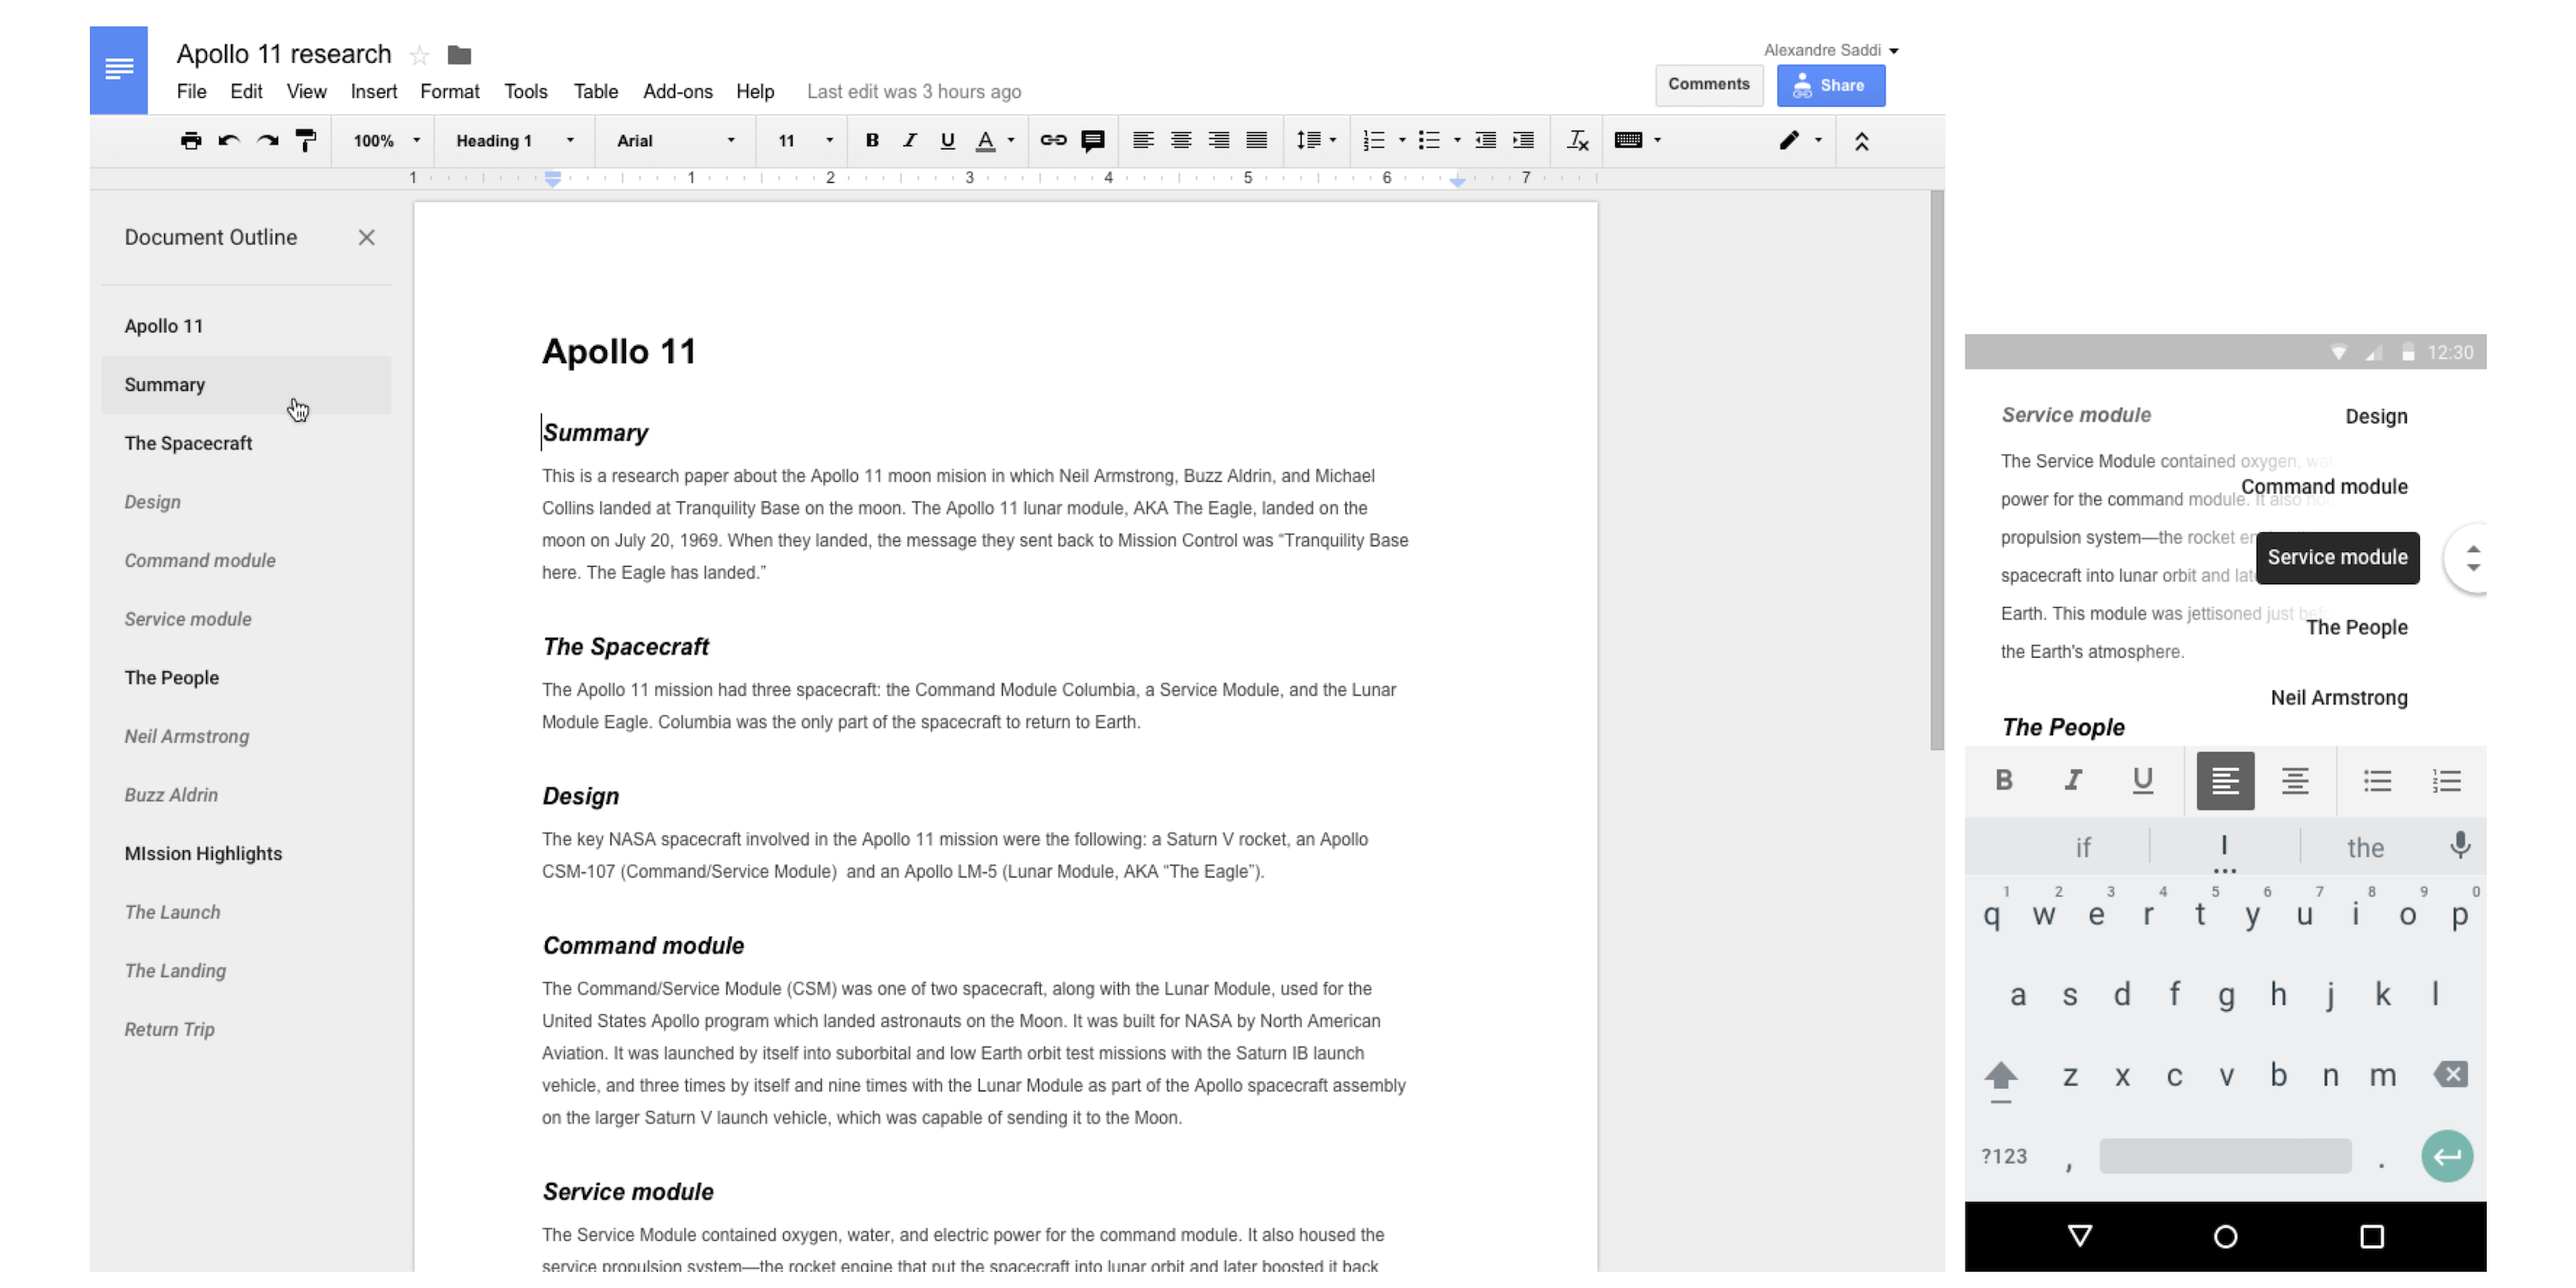Open the Tools menu
Screen dimensions: 2576x1288
point(526,90)
